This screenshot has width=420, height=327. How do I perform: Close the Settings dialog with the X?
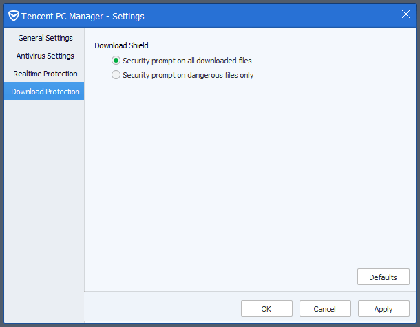[406, 14]
